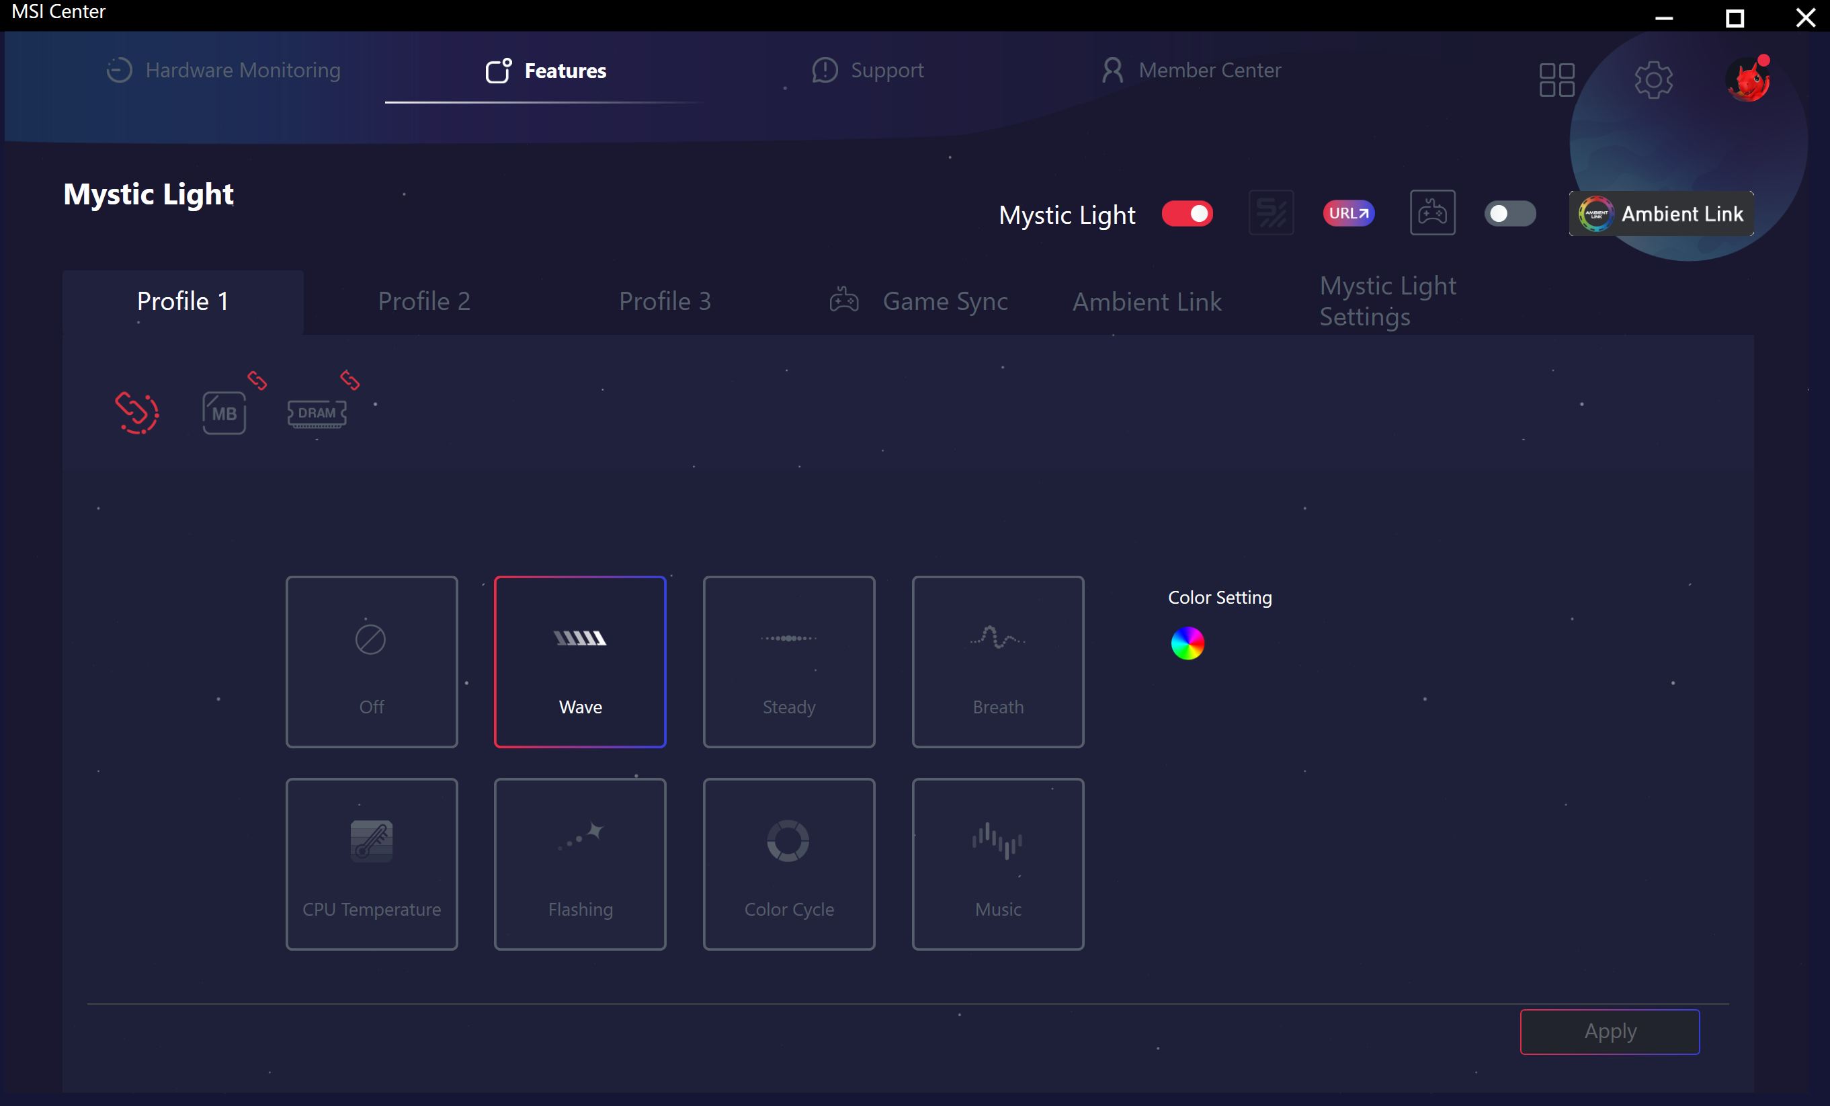Enable the Game Sync toggle switch

pos(1509,214)
